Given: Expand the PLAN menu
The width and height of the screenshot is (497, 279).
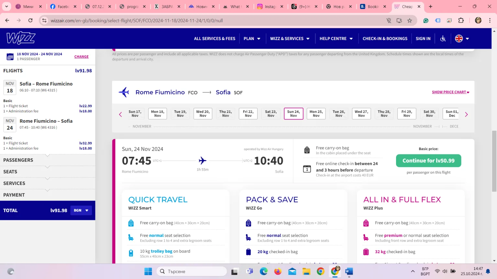Looking at the screenshot, I should (252, 39).
